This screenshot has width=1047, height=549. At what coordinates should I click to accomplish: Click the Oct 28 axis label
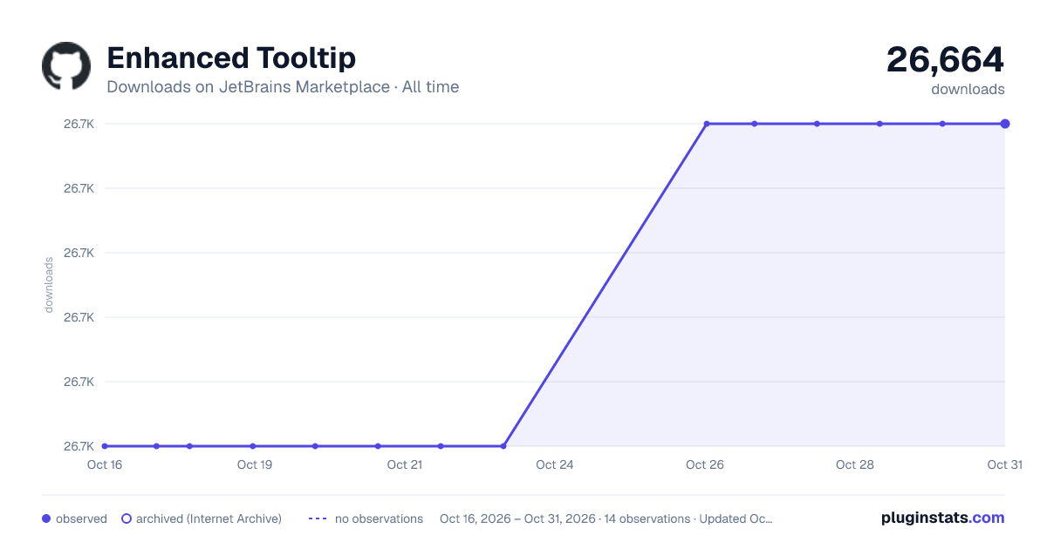pyautogui.click(x=855, y=464)
